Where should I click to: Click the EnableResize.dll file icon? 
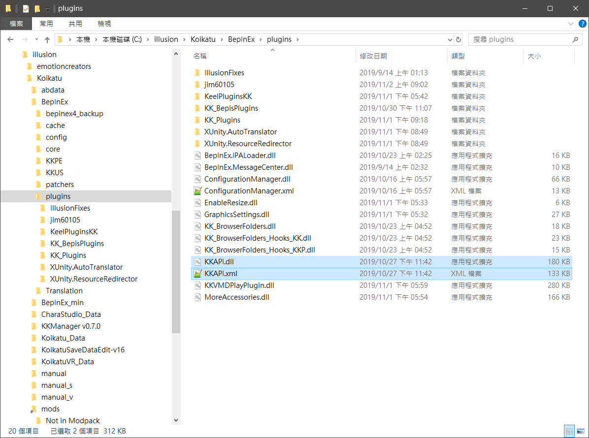[197, 203]
